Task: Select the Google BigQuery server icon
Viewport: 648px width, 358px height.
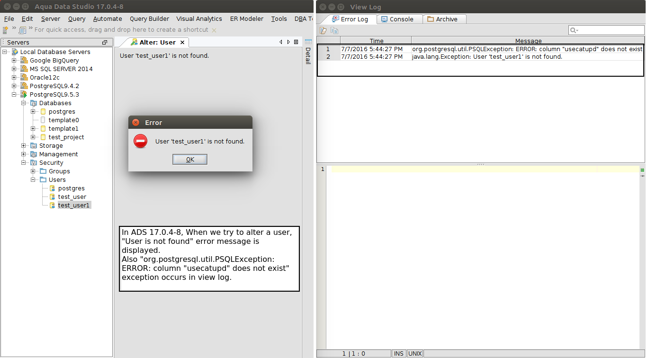Action: pyautogui.click(x=24, y=61)
